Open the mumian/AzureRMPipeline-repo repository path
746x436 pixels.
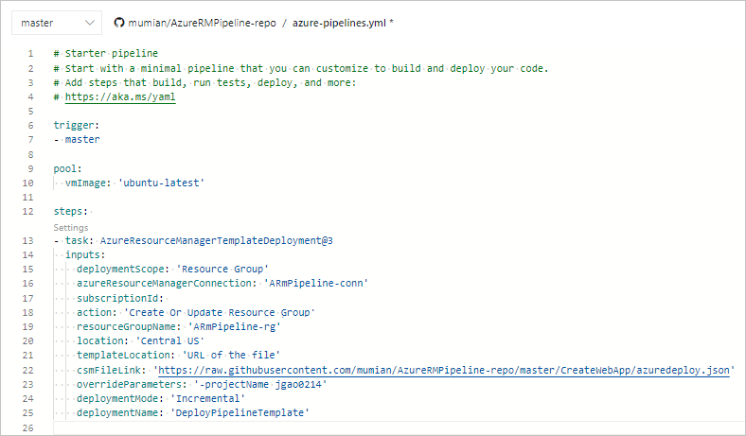coord(203,22)
